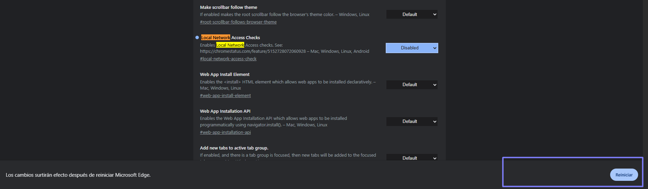
Task: Click the blue modified-flag dot indicator
Action: [197, 37]
